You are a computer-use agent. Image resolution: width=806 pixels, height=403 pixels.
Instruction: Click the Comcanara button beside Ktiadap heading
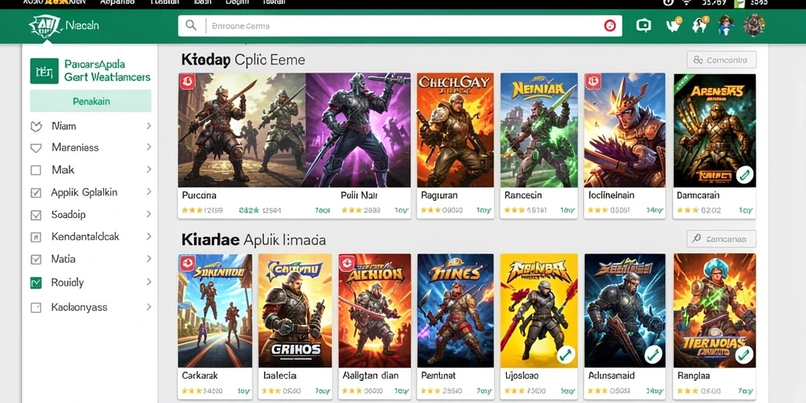coord(721,60)
